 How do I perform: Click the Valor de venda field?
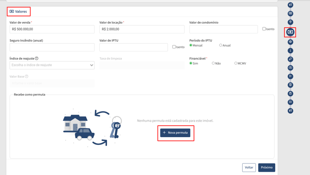click(52, 29)
